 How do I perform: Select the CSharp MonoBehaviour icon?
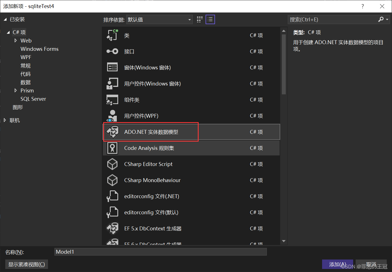point(112,180)
